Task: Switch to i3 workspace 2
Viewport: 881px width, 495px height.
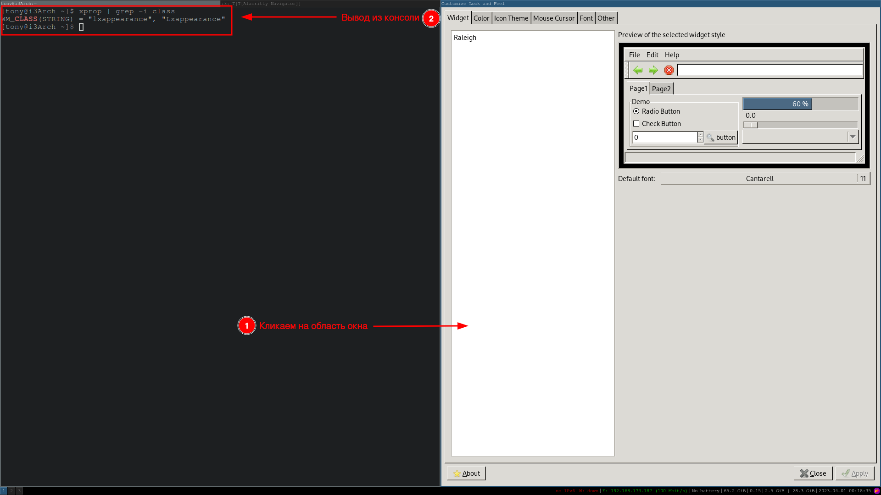Action: coord(11,491)
